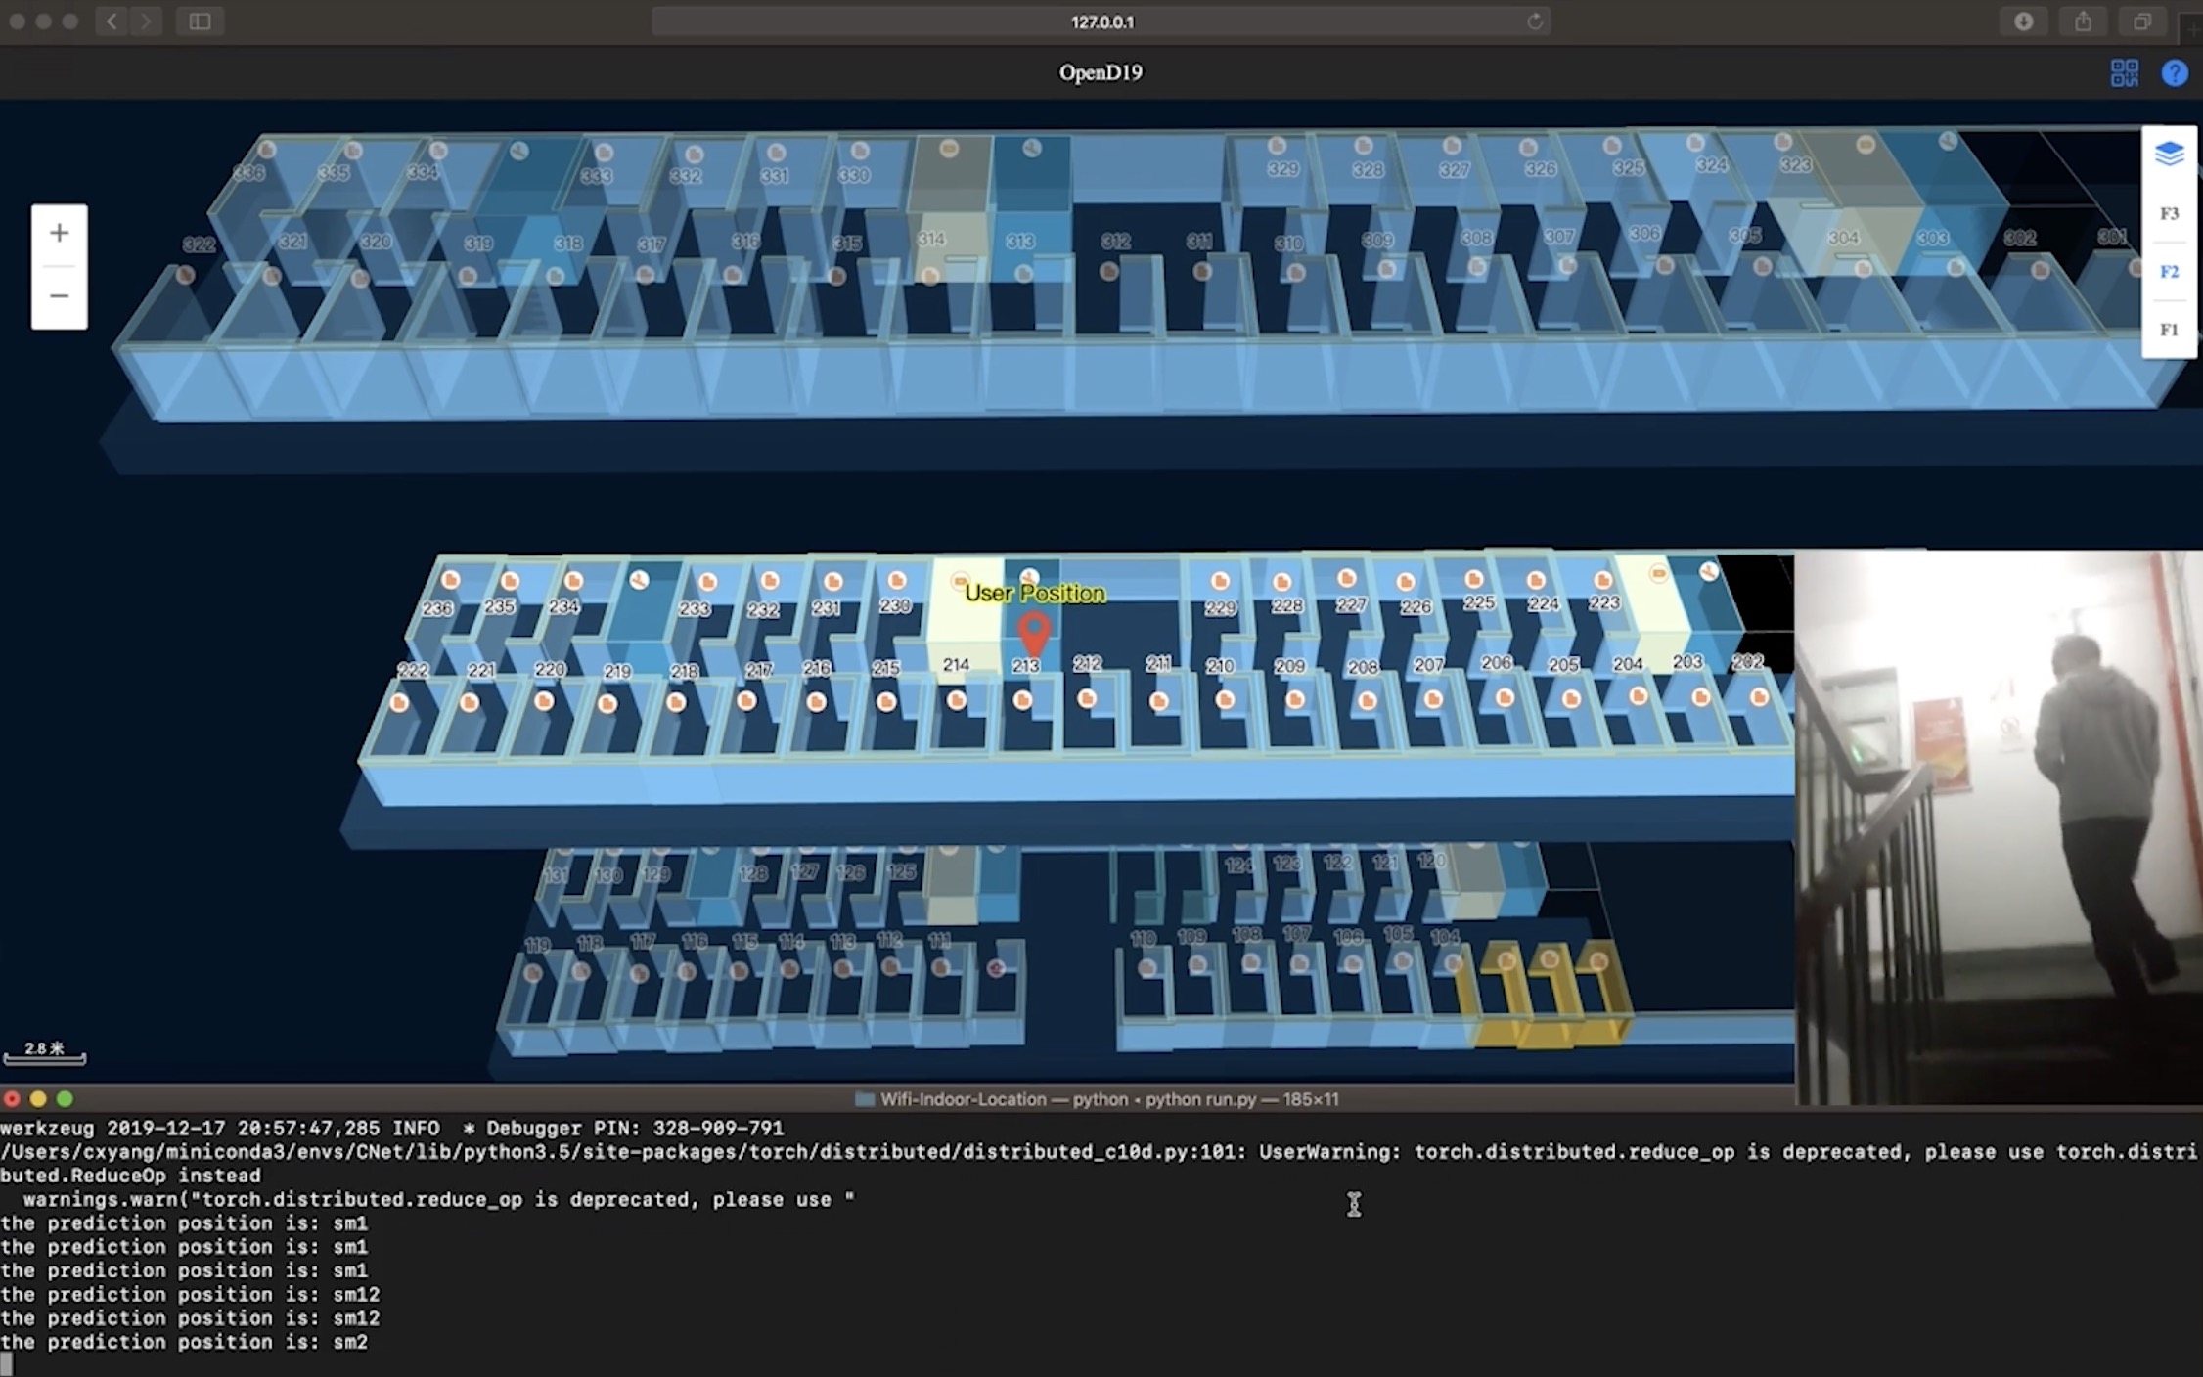The image size is (2203, 1377).
Task: Open the floor layers selector icon
Action: coord(2170,153)
